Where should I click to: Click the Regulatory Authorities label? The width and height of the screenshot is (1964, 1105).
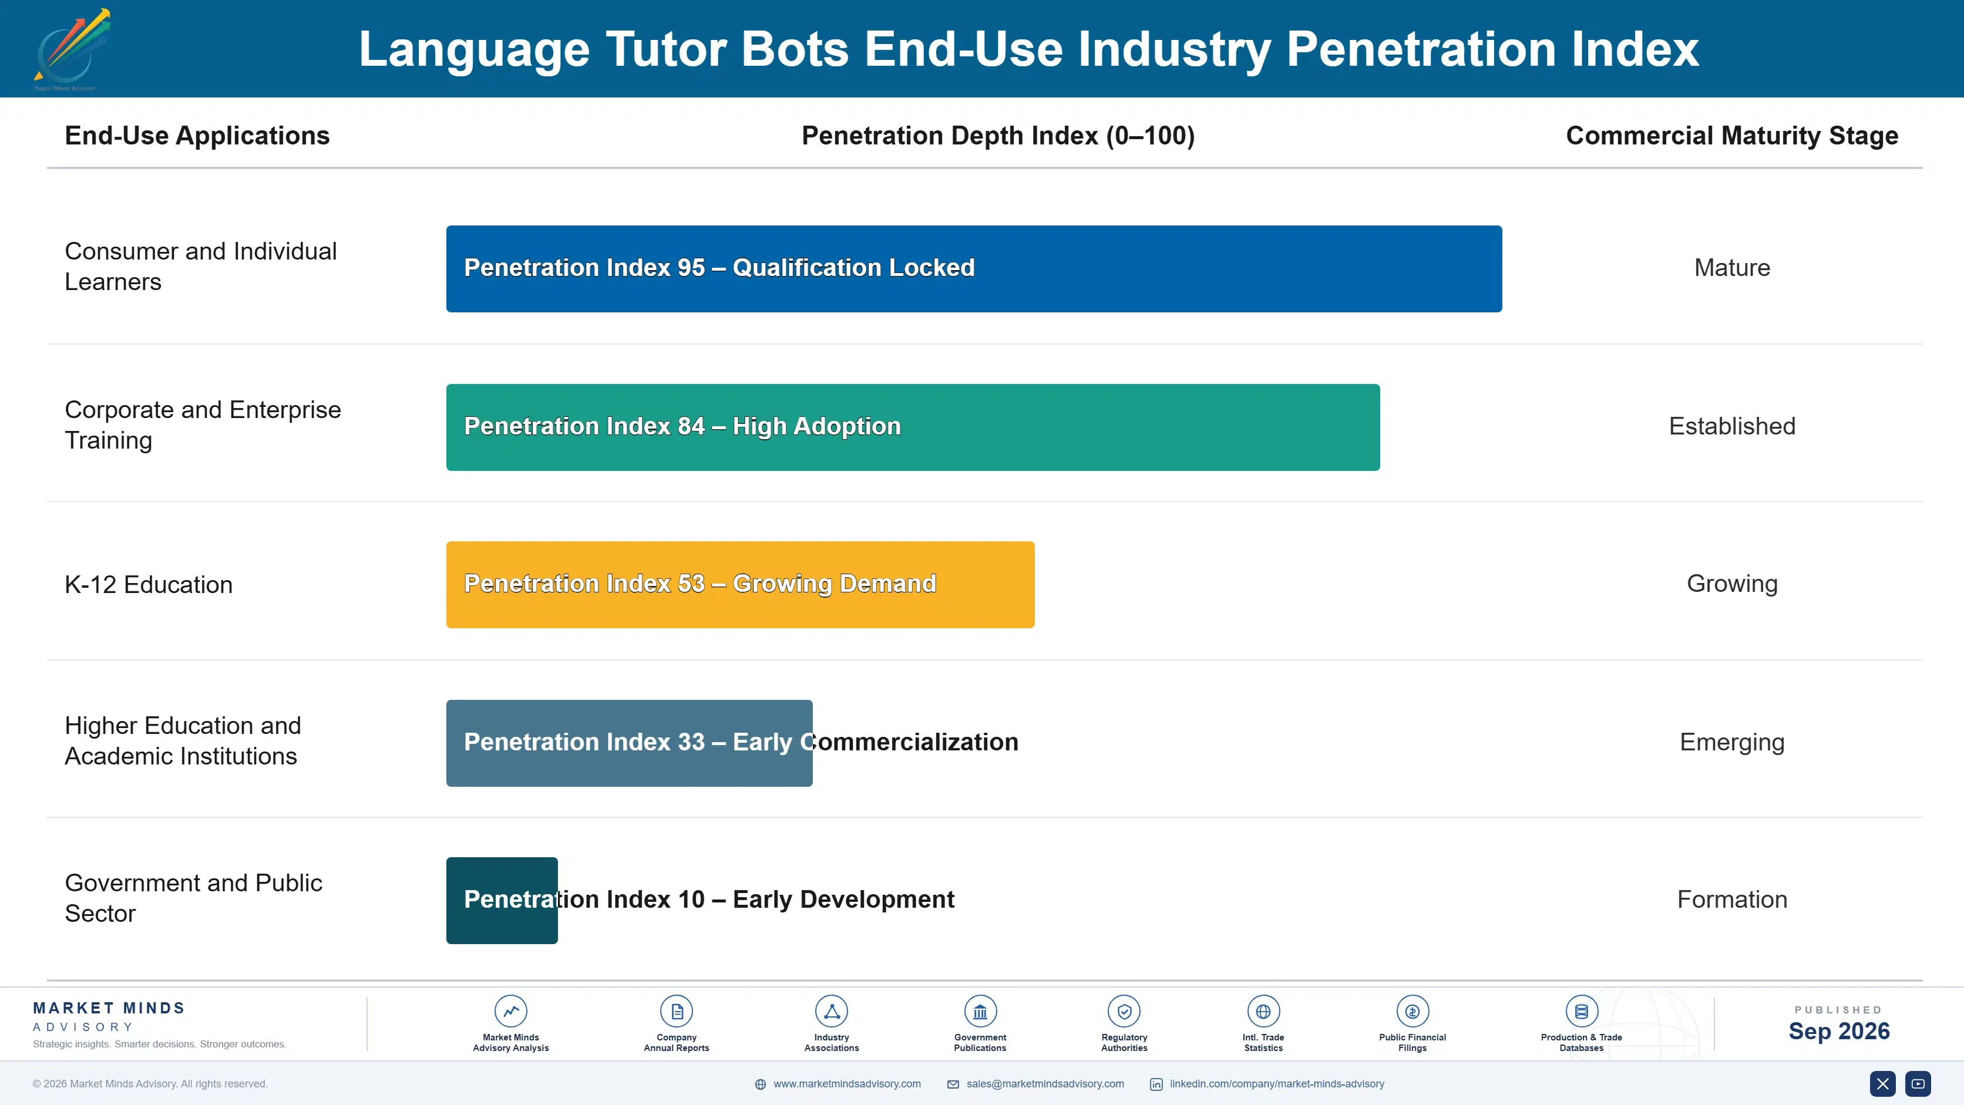[1124, 1043]
